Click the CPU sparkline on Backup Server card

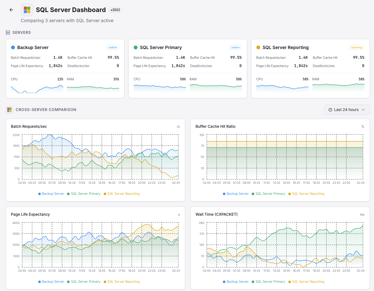pyautogui.click(x=37, y=89)
